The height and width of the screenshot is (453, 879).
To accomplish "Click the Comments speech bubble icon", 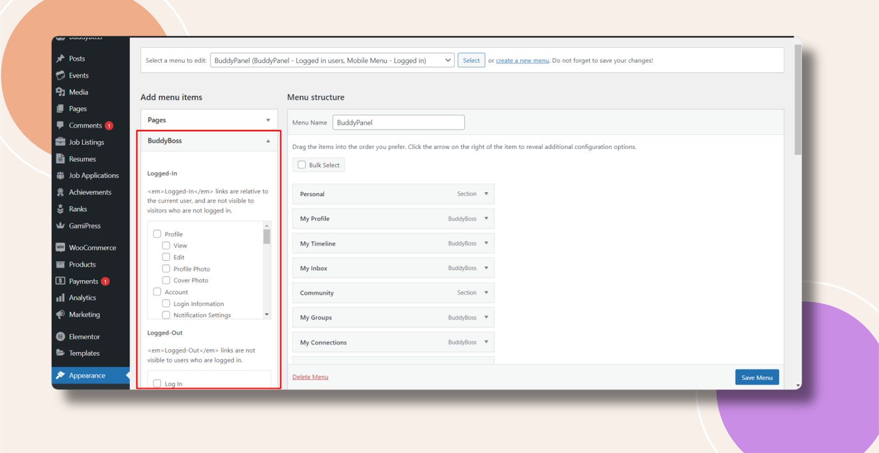I will pyautogui.click(x=60, y=125).
